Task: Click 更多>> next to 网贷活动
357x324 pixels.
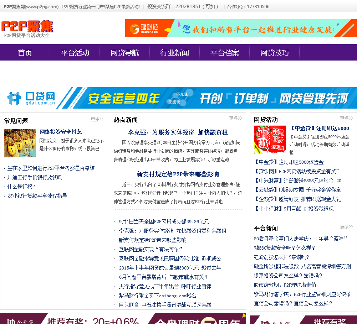Action: tap(347, 118)
